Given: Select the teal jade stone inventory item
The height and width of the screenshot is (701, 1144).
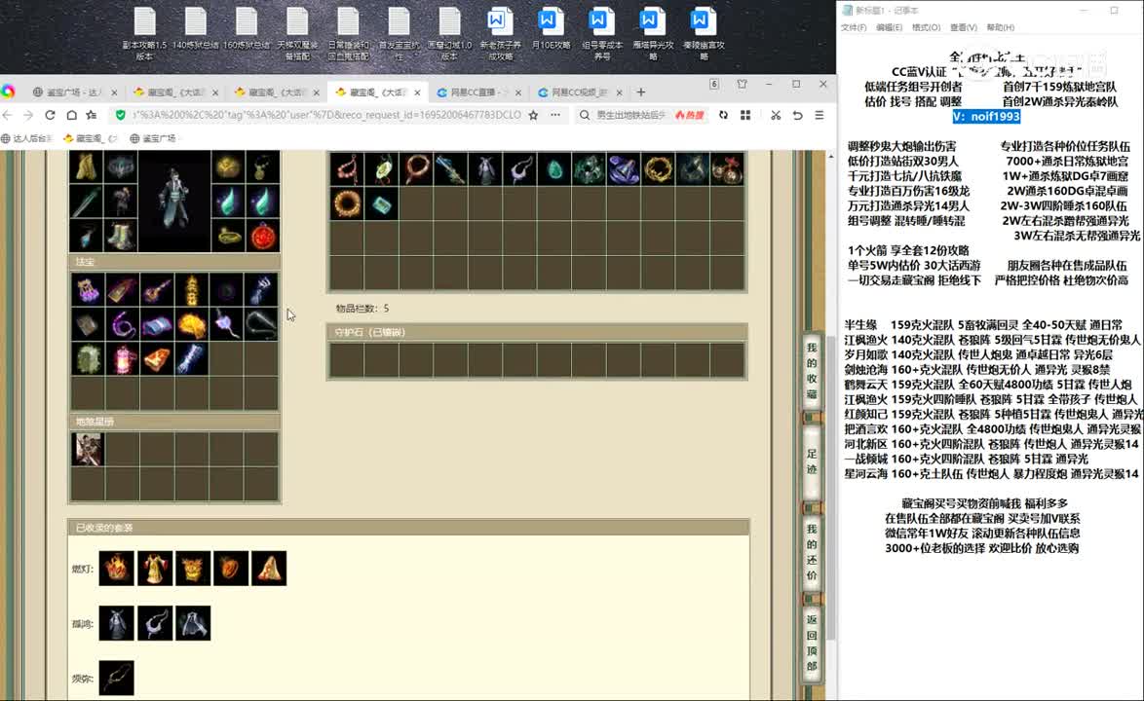Looking at the screenshot, I should [554, 169].
